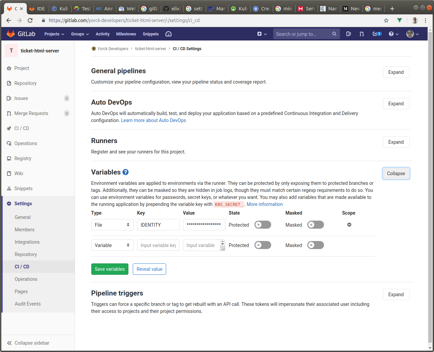The width and height of the screenshot is (434, 352).
Task: Open the Projects menu dropdown
Action: tap(54, 34)
